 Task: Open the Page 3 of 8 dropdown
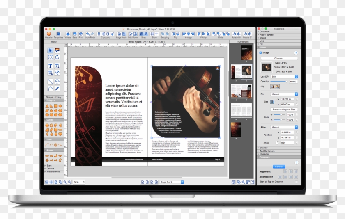coord(172,182)
